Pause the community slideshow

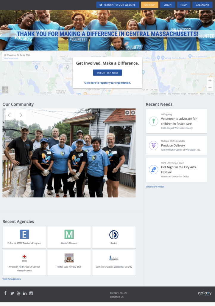click(133, 113)
